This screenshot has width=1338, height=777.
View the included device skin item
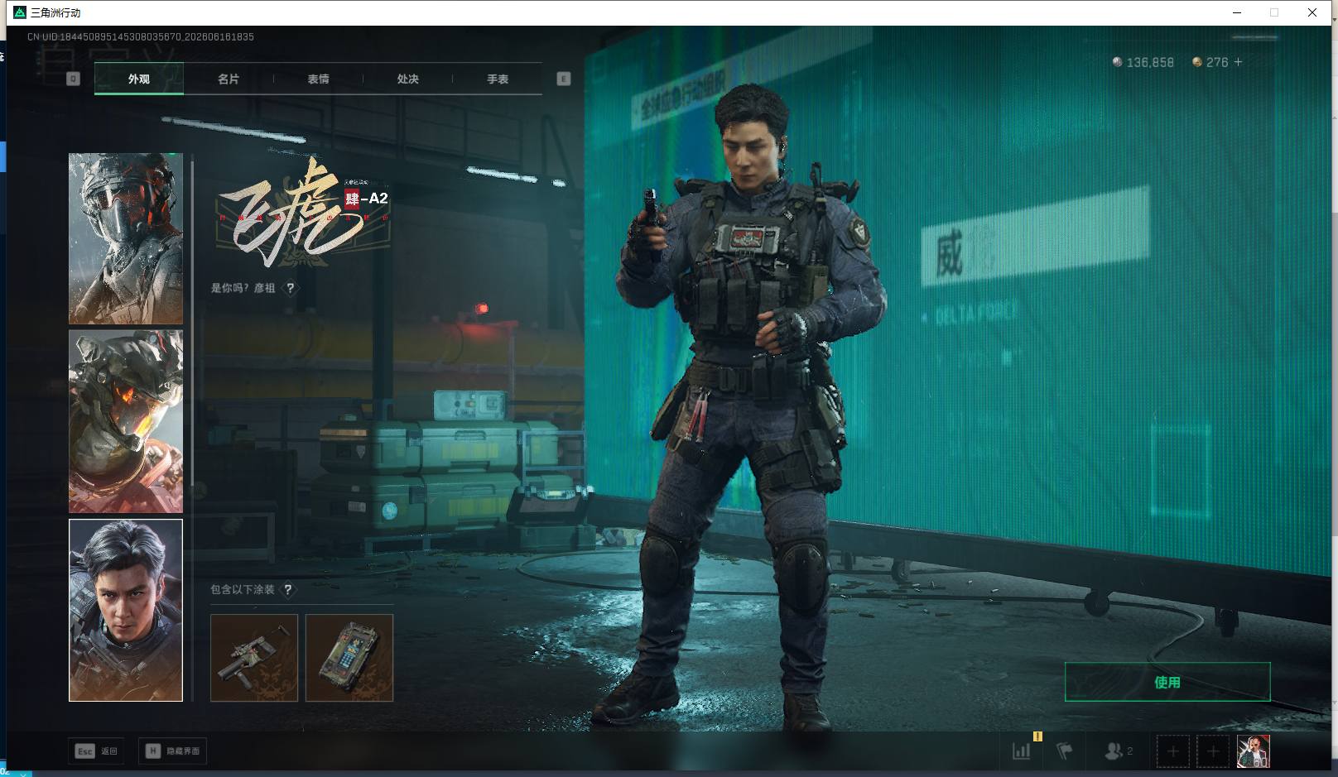(349, 658)
